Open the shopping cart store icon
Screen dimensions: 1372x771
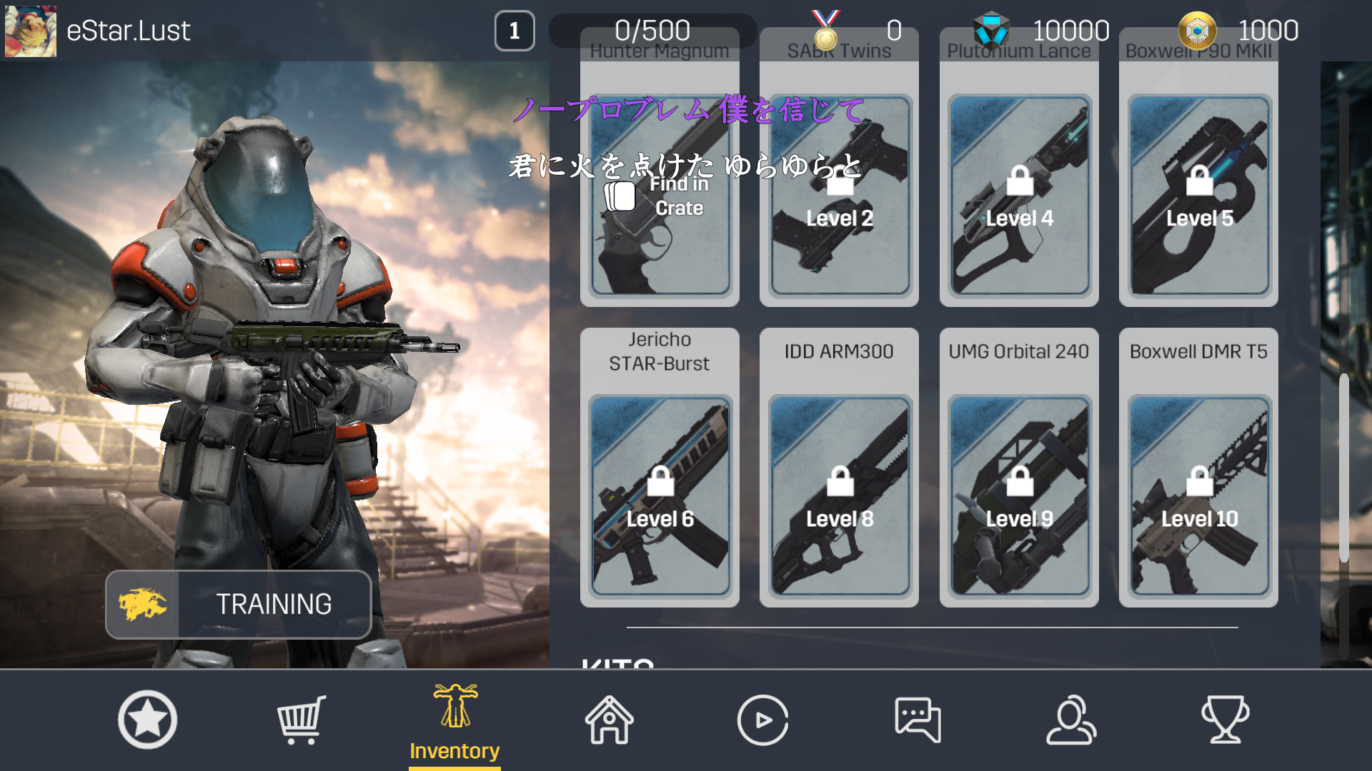click(x=301, y=720)
